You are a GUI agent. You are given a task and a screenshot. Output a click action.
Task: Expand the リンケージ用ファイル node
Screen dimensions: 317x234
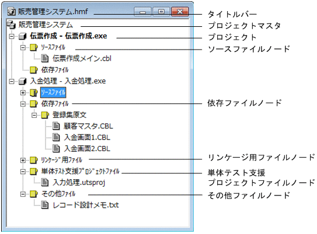pyautogui.click(x=23, y=160)
